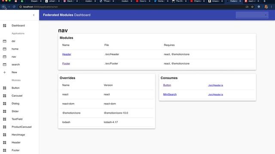Open the browser profile avatar
Image resolution: width=275 pixels, height=154 pixels.
(x=266, y=7)
